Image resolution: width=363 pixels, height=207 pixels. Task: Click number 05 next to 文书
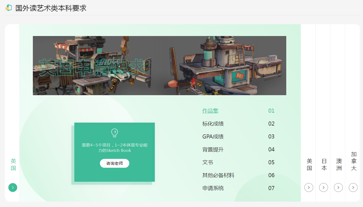pos(271,162)
